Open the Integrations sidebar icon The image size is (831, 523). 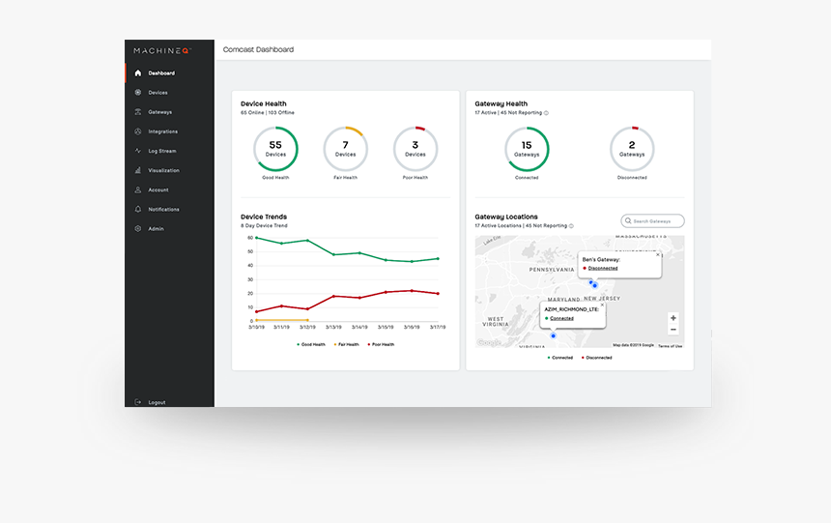point(138,131)
